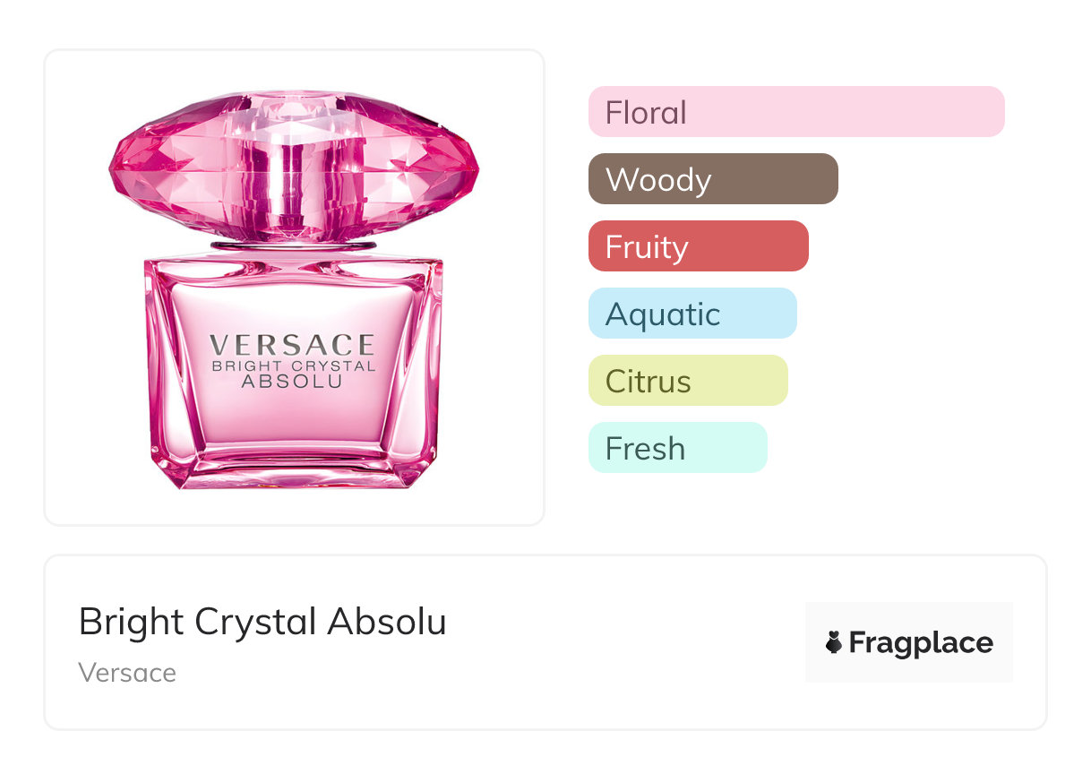Open the Versace brand link below title
1091x774 pixels.
point(127,673)
